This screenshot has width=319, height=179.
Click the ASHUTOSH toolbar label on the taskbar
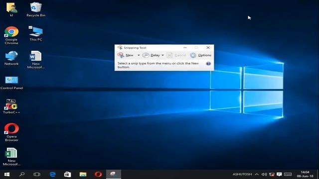(242, 175)
